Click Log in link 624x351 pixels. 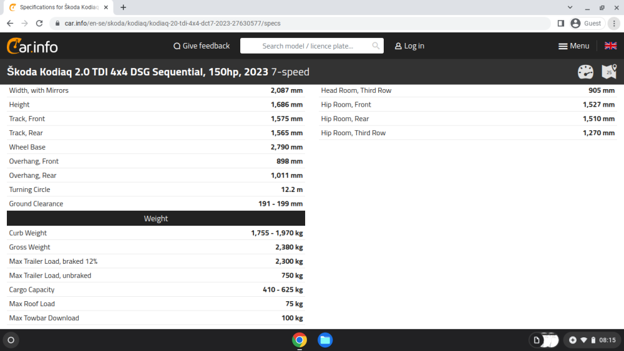coord(409,46)
